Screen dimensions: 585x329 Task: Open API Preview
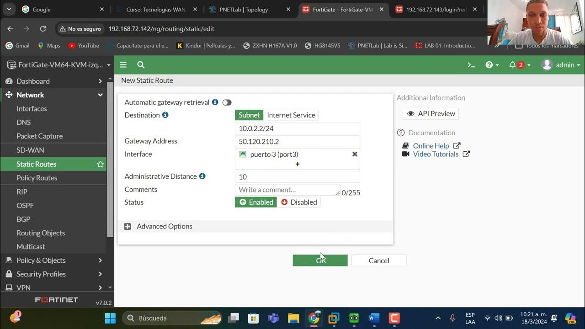431,113
